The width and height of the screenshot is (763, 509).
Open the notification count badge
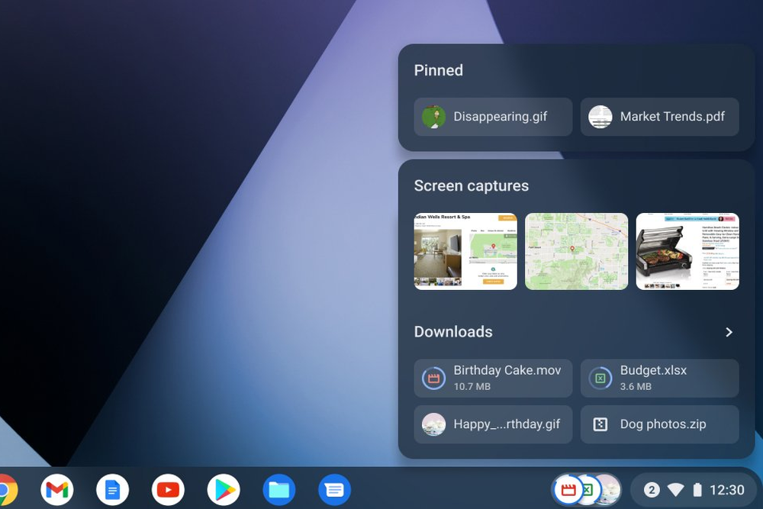coord(652,490)
